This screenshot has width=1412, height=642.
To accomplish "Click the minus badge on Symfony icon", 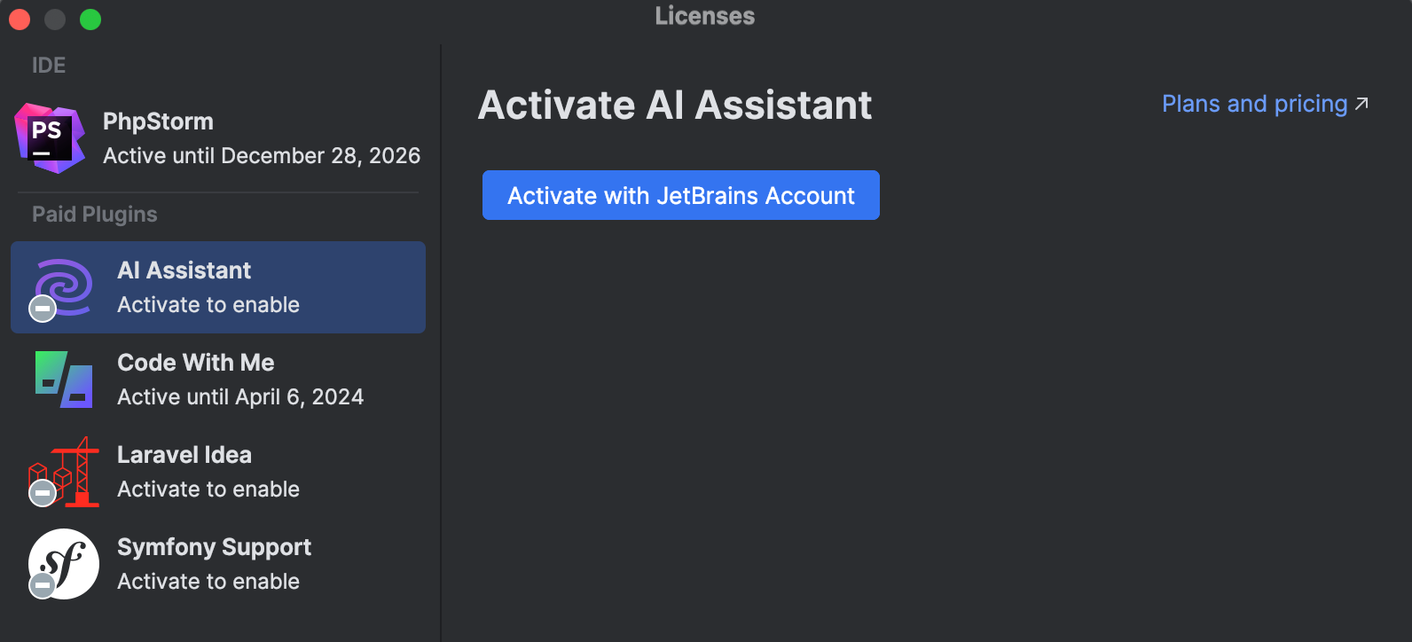I will pos(43,585).
